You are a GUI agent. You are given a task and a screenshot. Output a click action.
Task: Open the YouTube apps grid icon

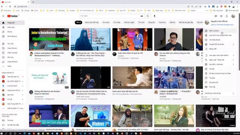pos(221,16)
